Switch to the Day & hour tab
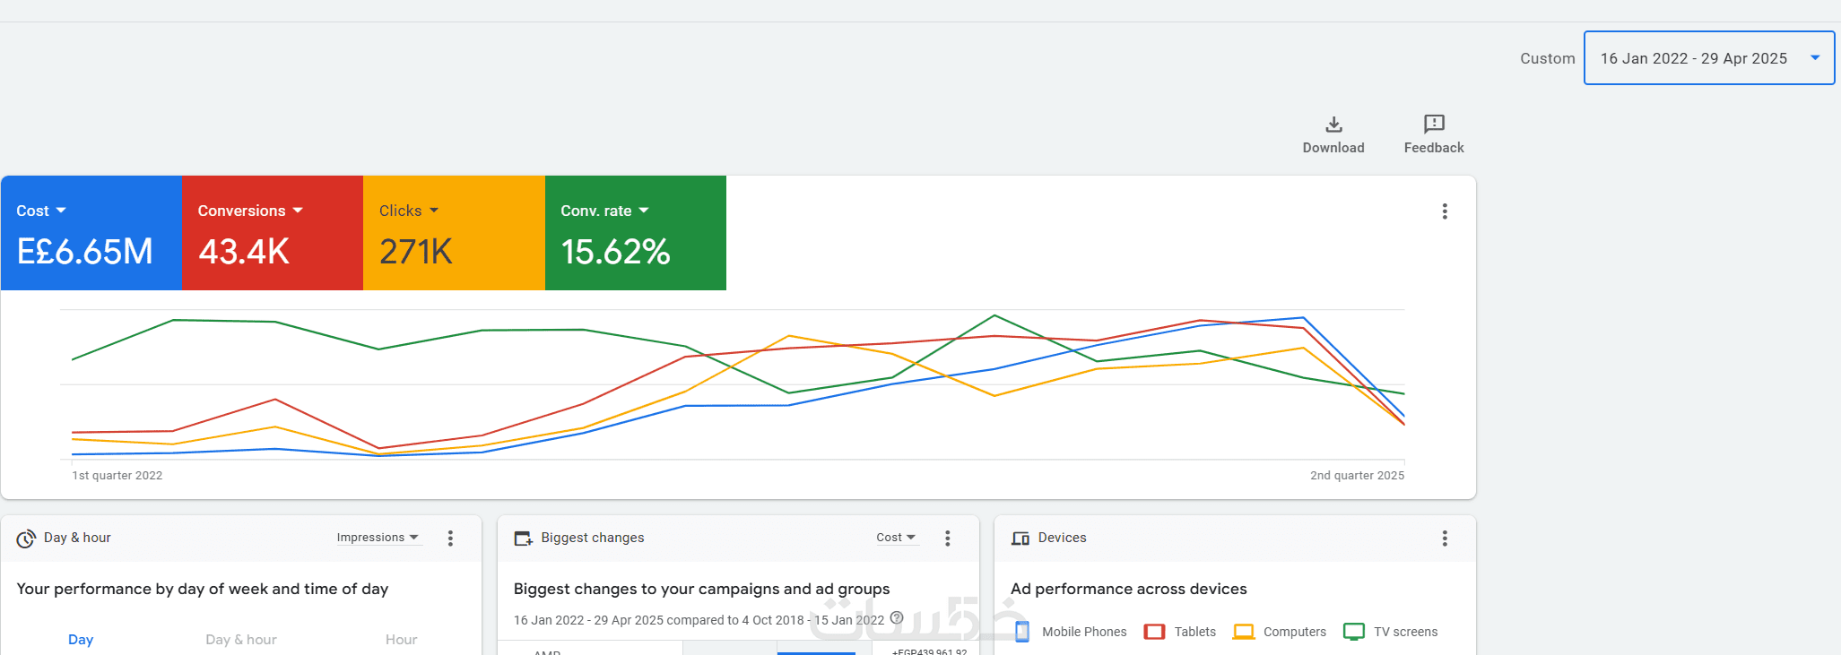 [241, 640]
